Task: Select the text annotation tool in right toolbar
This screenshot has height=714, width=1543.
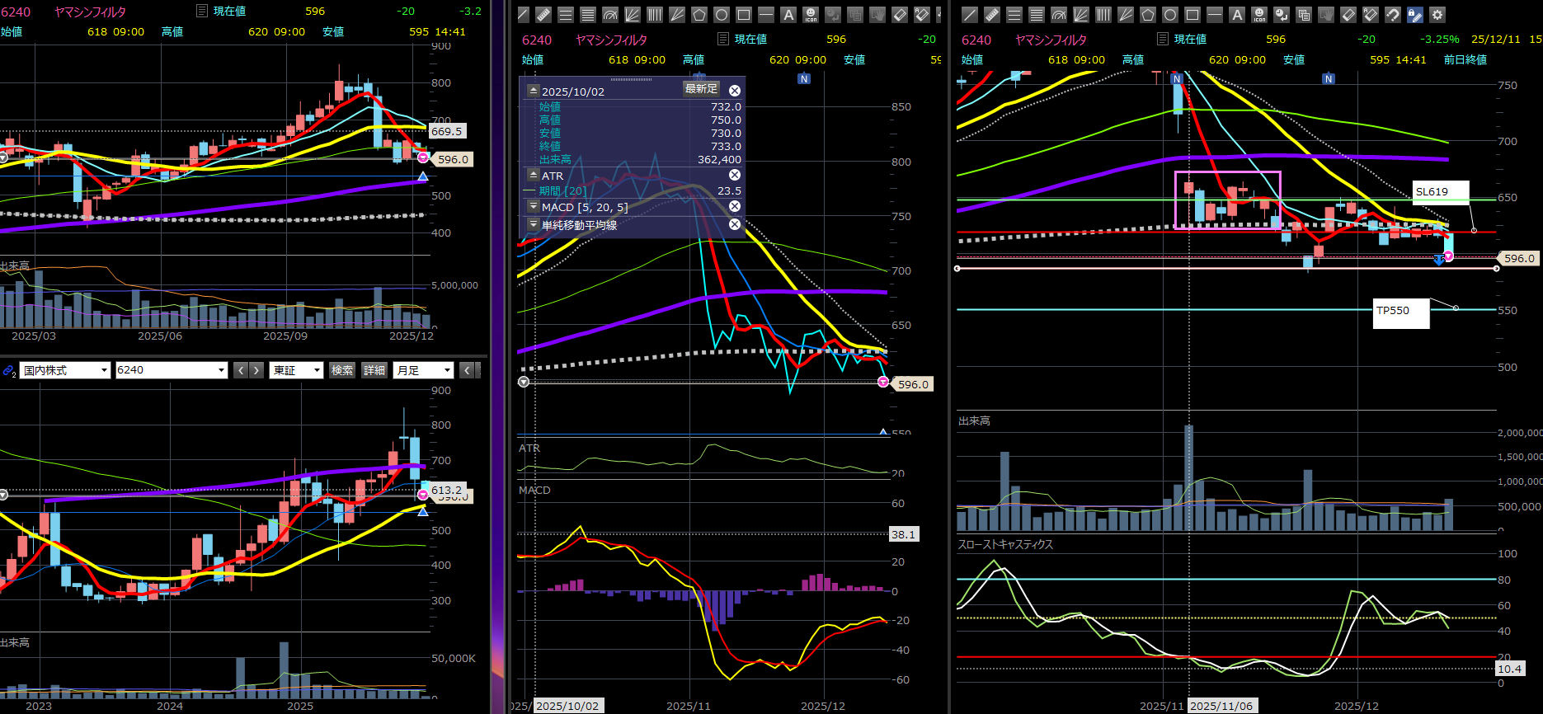Action: click(x=1236, y=15)
